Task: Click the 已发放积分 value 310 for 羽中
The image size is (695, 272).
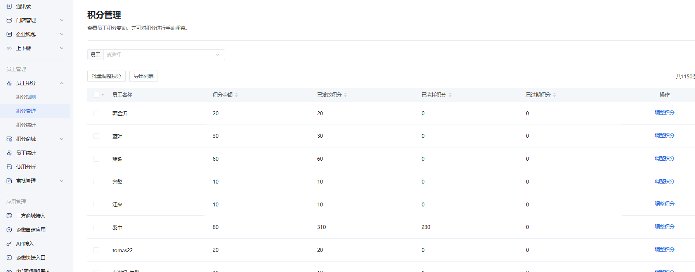Action: (x=321, y=227)
